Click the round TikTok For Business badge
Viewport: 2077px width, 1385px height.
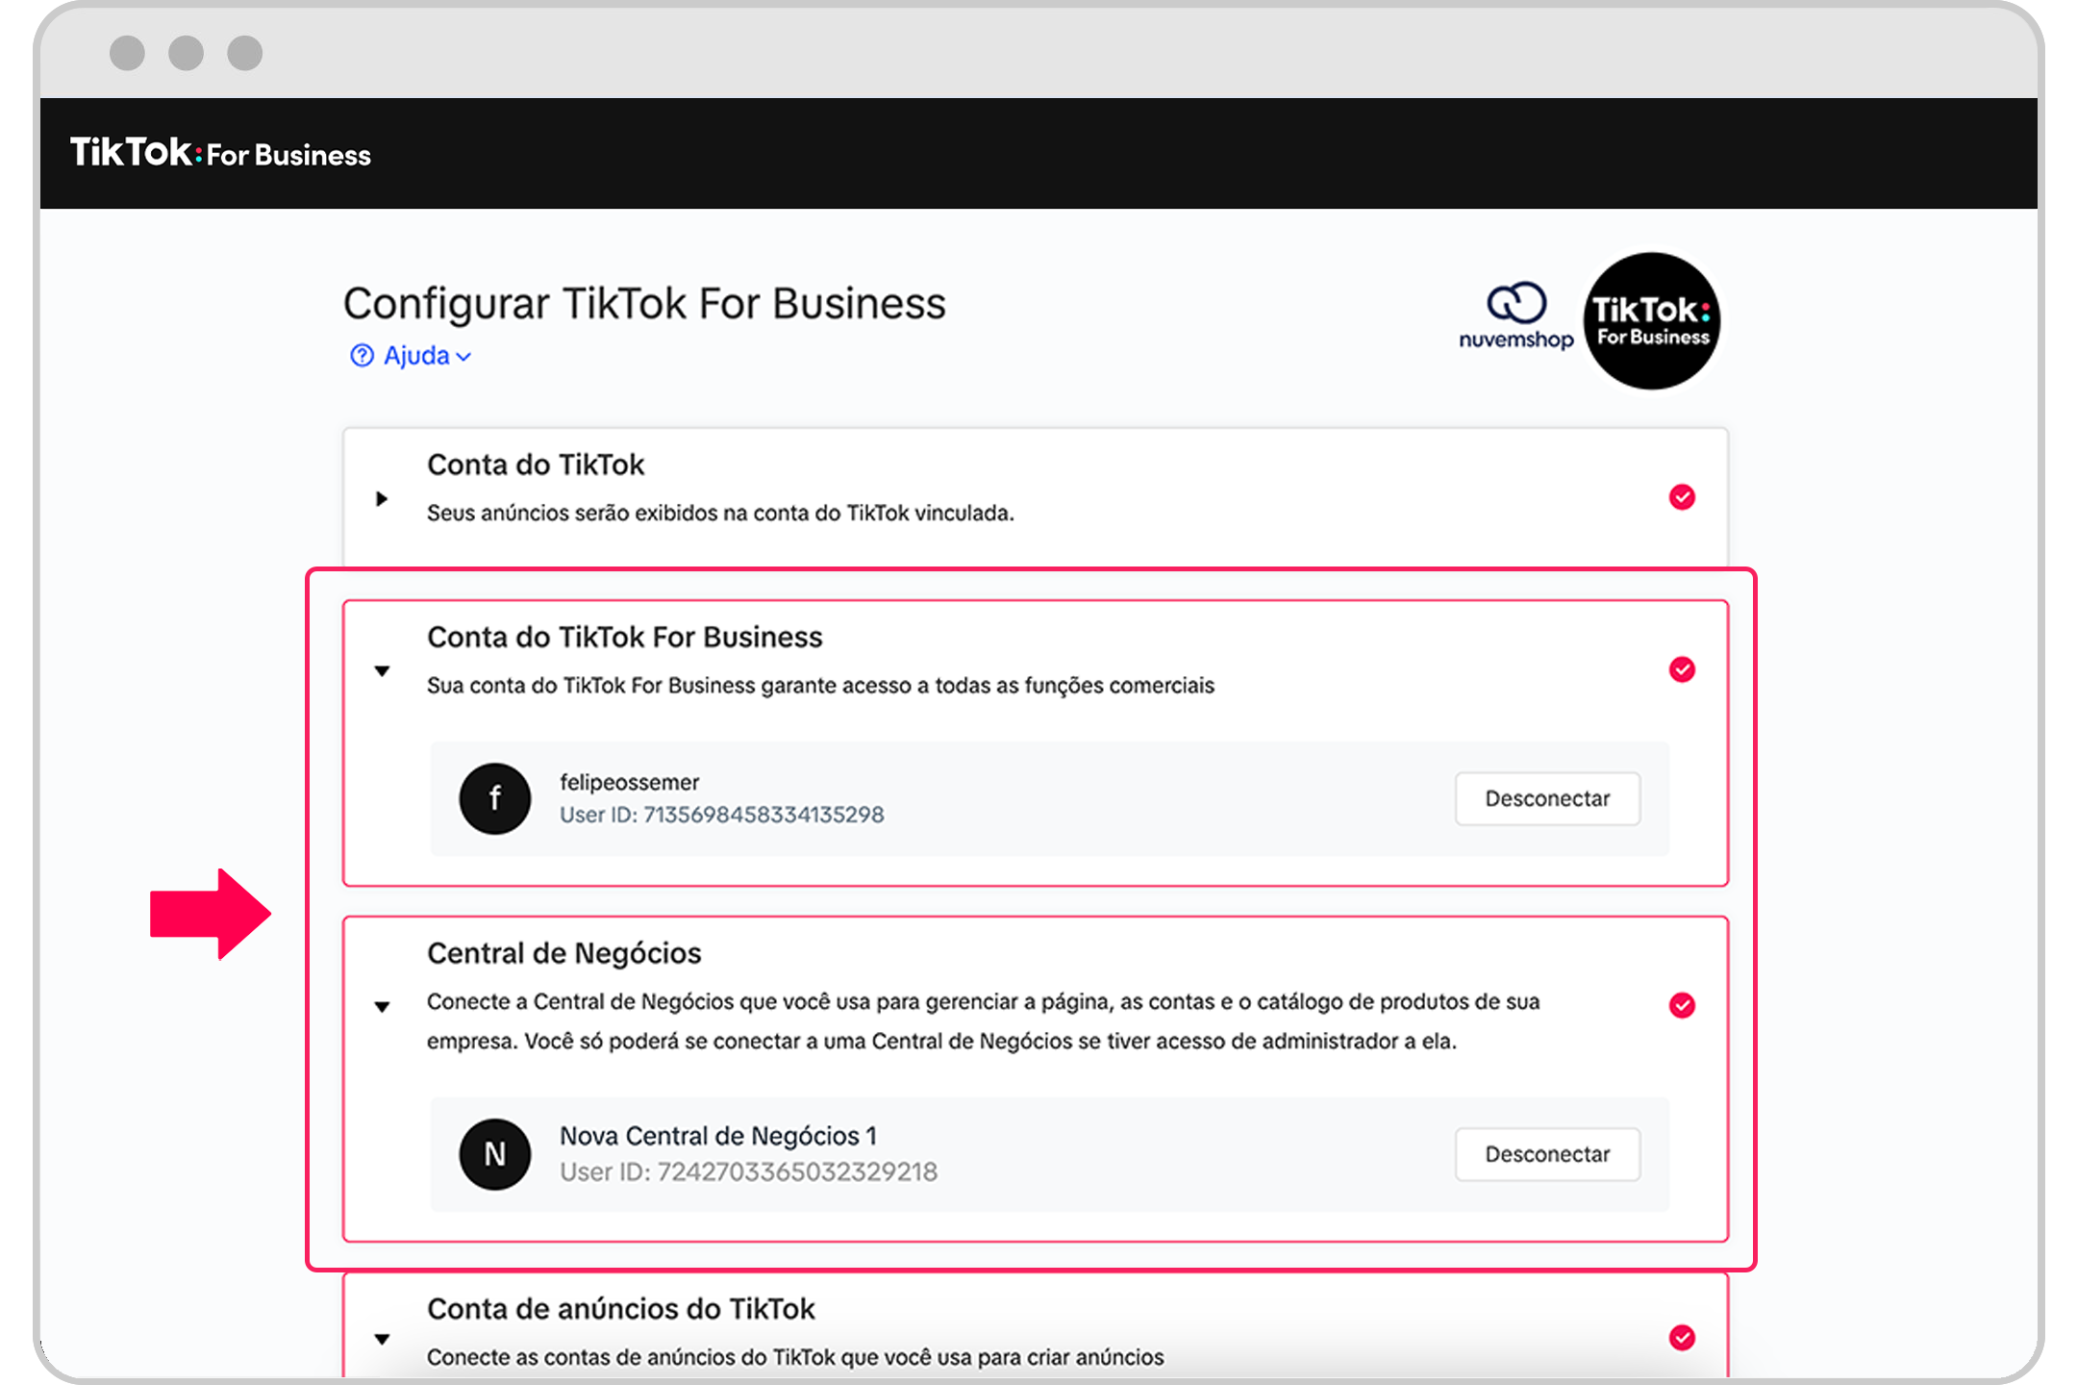tap(1652, 321)
